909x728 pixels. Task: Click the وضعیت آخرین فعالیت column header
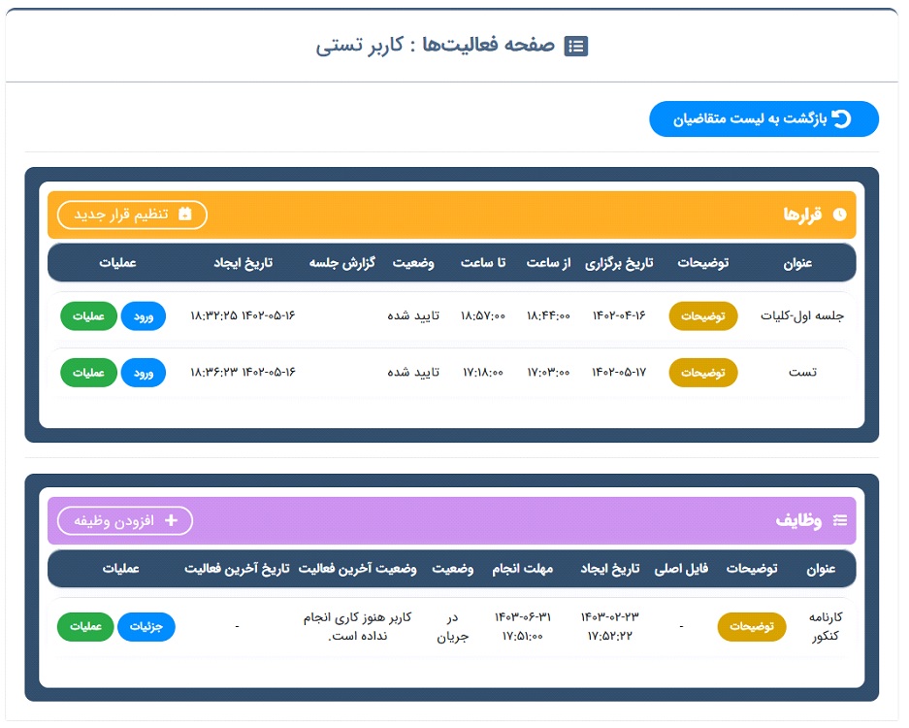pyautogui.click(x=357, y=569)
